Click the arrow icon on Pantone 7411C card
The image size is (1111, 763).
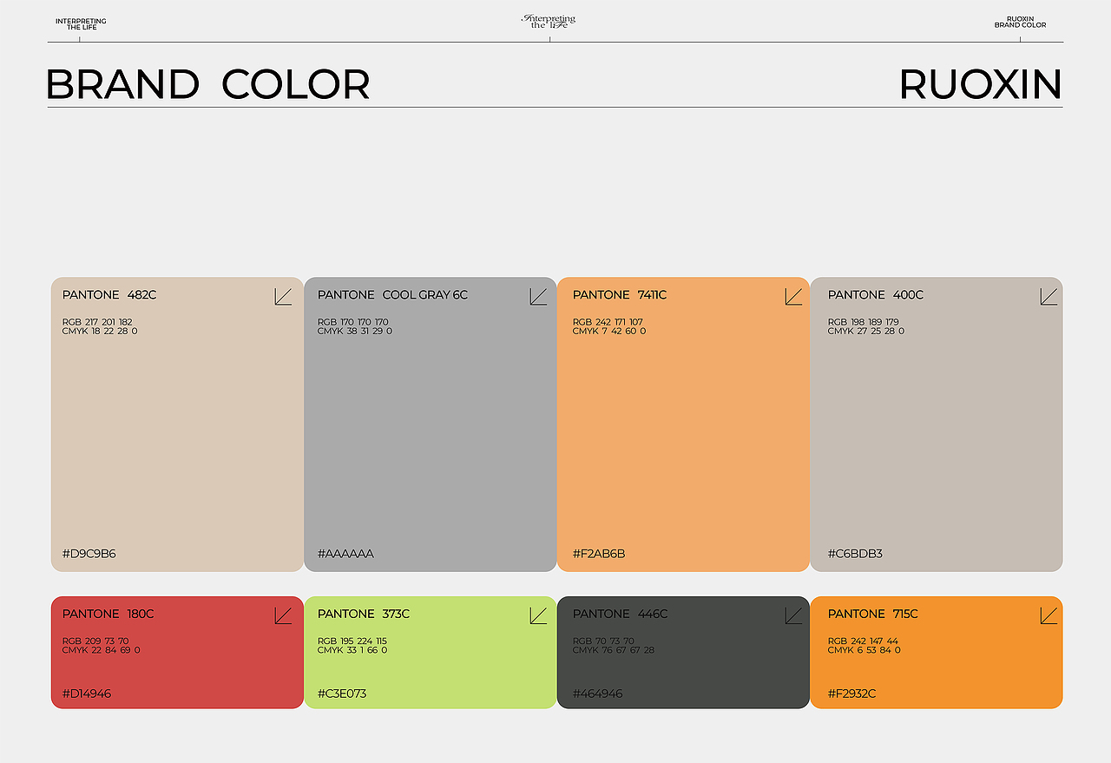[793, 297]
